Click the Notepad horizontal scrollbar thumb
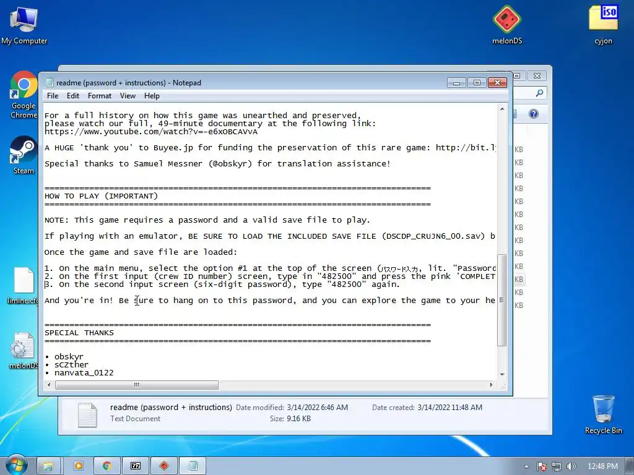Image resolution: width=634 pixels, height=475 pixels. (137, 385)
